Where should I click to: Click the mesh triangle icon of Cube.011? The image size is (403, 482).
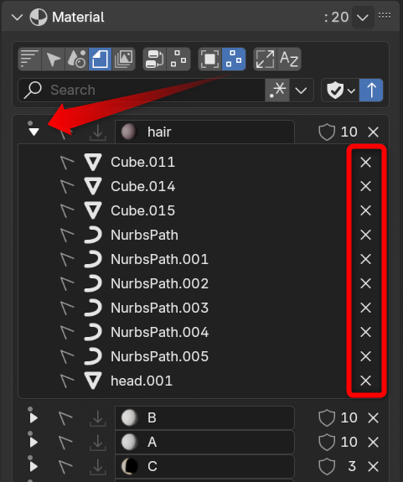pos(93,162)
